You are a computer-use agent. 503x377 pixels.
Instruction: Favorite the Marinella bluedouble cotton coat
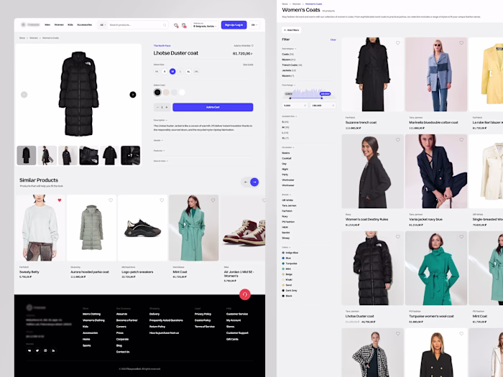click(461, 43)
